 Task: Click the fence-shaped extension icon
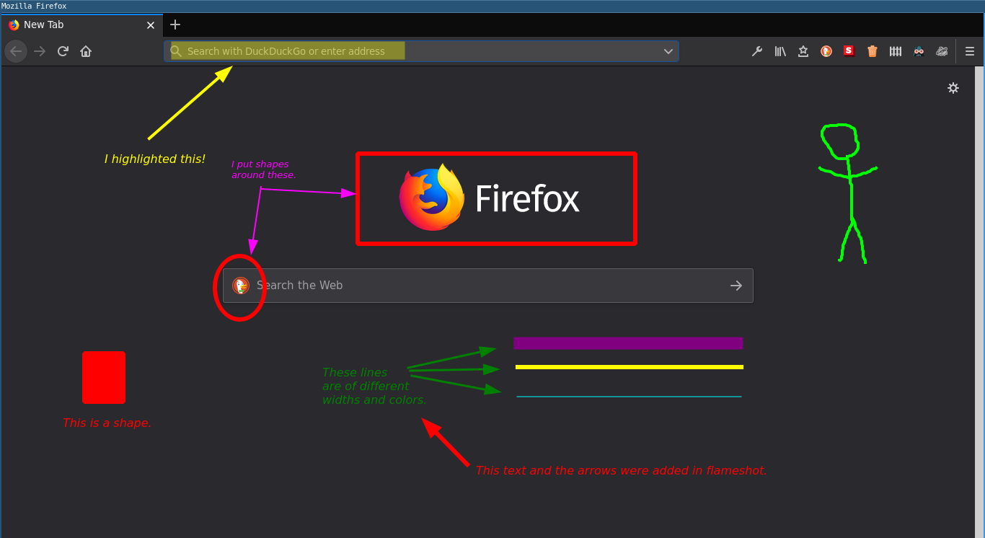[896, 51]
